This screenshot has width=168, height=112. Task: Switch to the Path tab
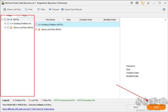coord(10,15)
